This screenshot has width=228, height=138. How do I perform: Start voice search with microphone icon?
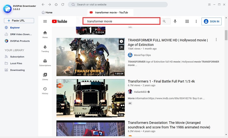(175, 21)
